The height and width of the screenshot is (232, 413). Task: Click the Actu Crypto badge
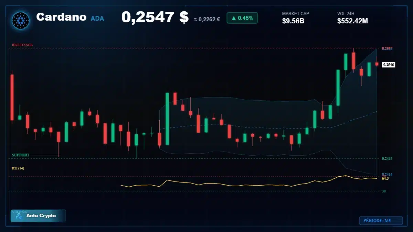tap(38, 216)
